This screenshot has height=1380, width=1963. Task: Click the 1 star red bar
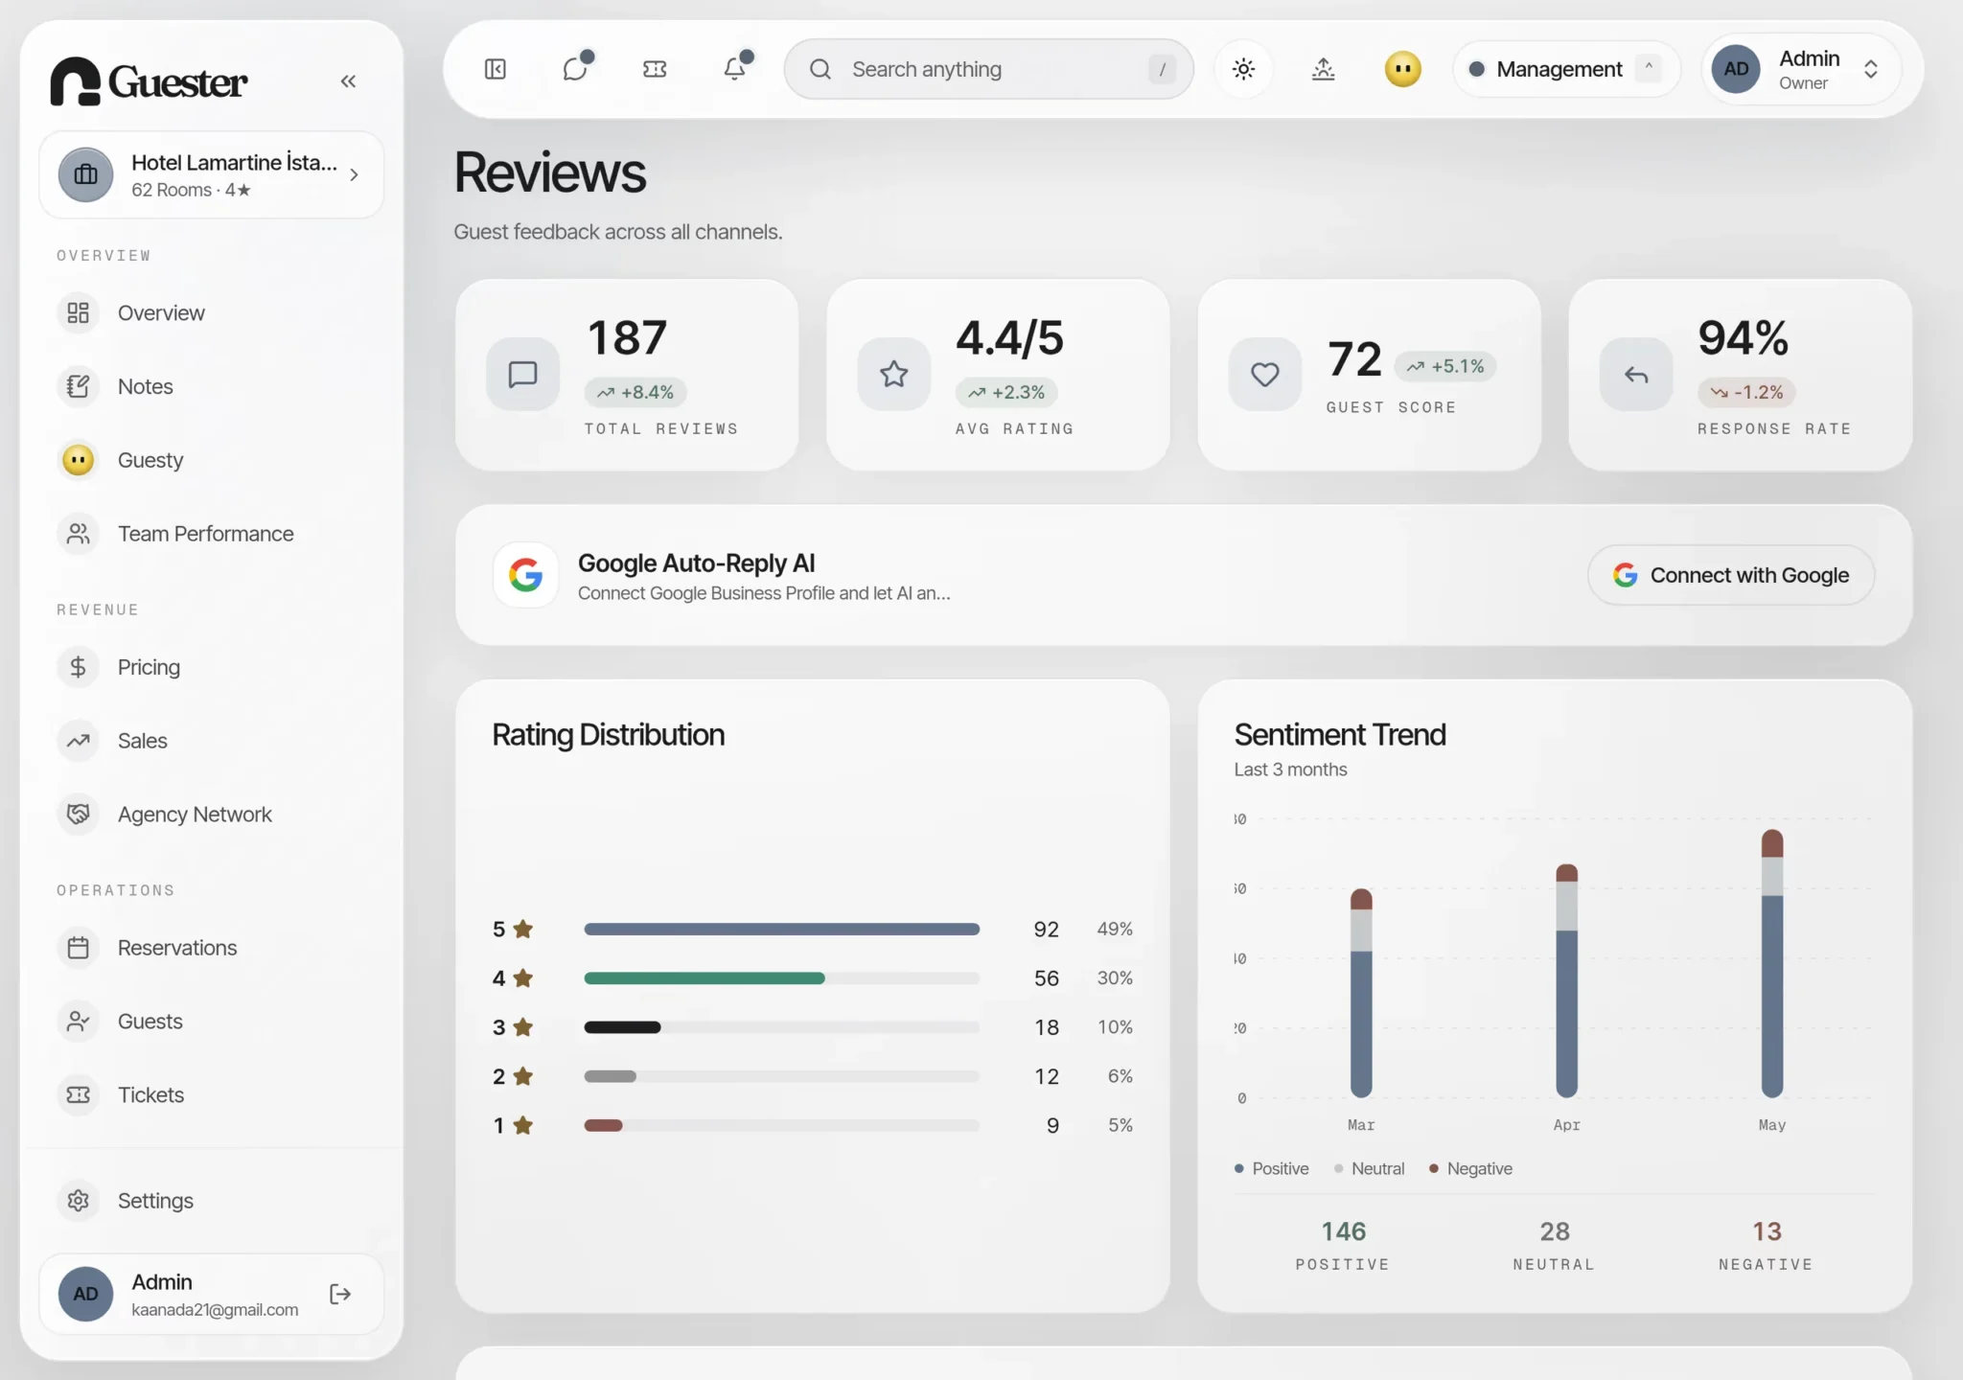pyautogui.click(x=604, y=1125)
